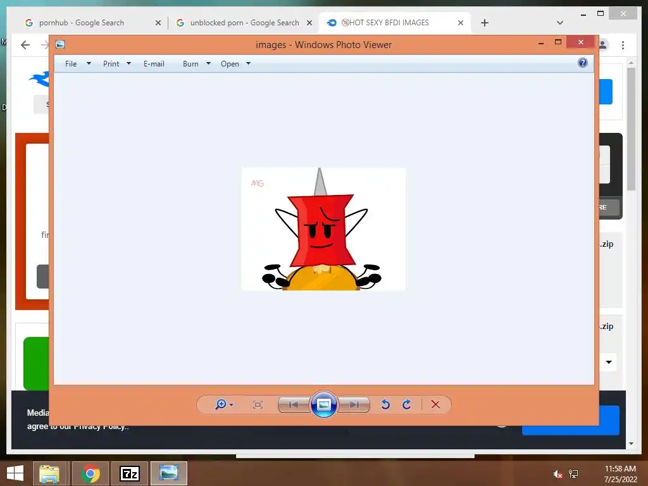Click the scrollbar down arrow in Chrome
The width and height of the screenshot is (648, 486).
[x=631, y=444]
